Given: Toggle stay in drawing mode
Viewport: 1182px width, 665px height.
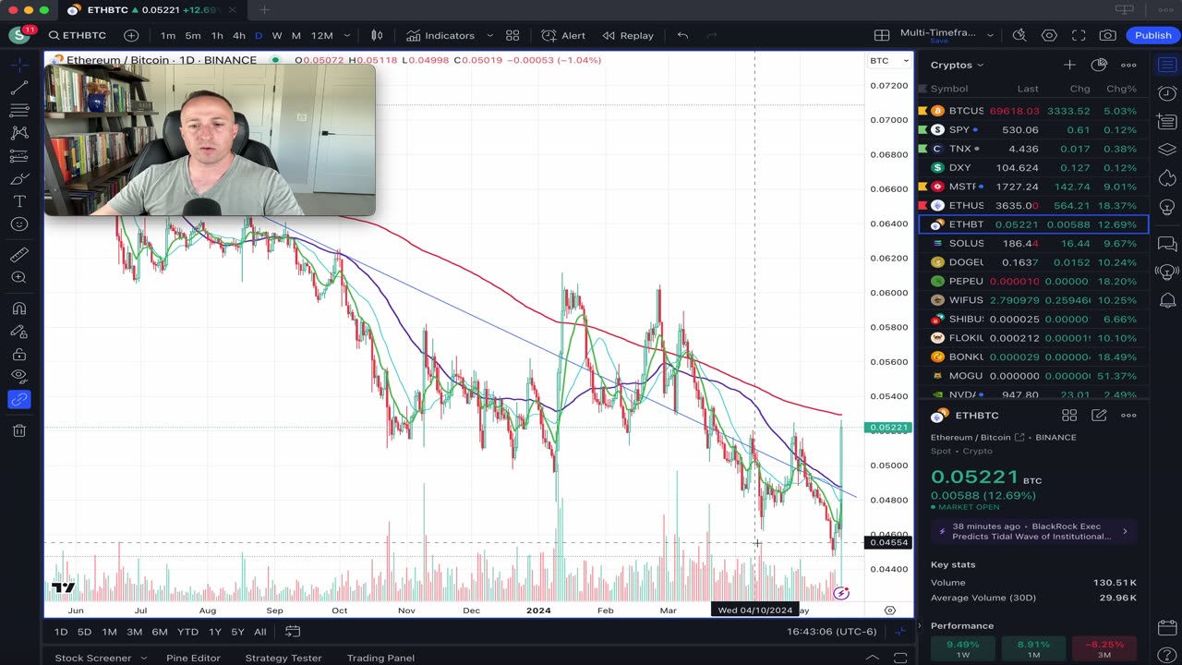Looking at the screenshot, I should point(18,332).
